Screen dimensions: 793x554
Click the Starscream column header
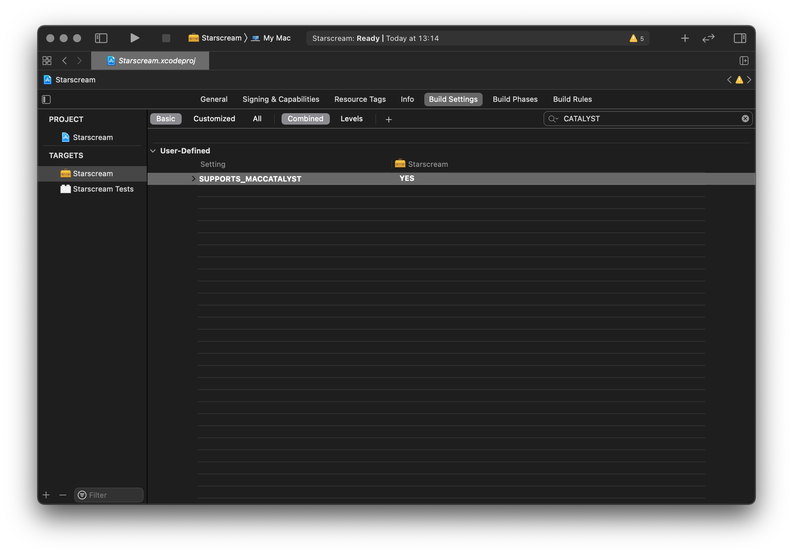click(421, 164)
